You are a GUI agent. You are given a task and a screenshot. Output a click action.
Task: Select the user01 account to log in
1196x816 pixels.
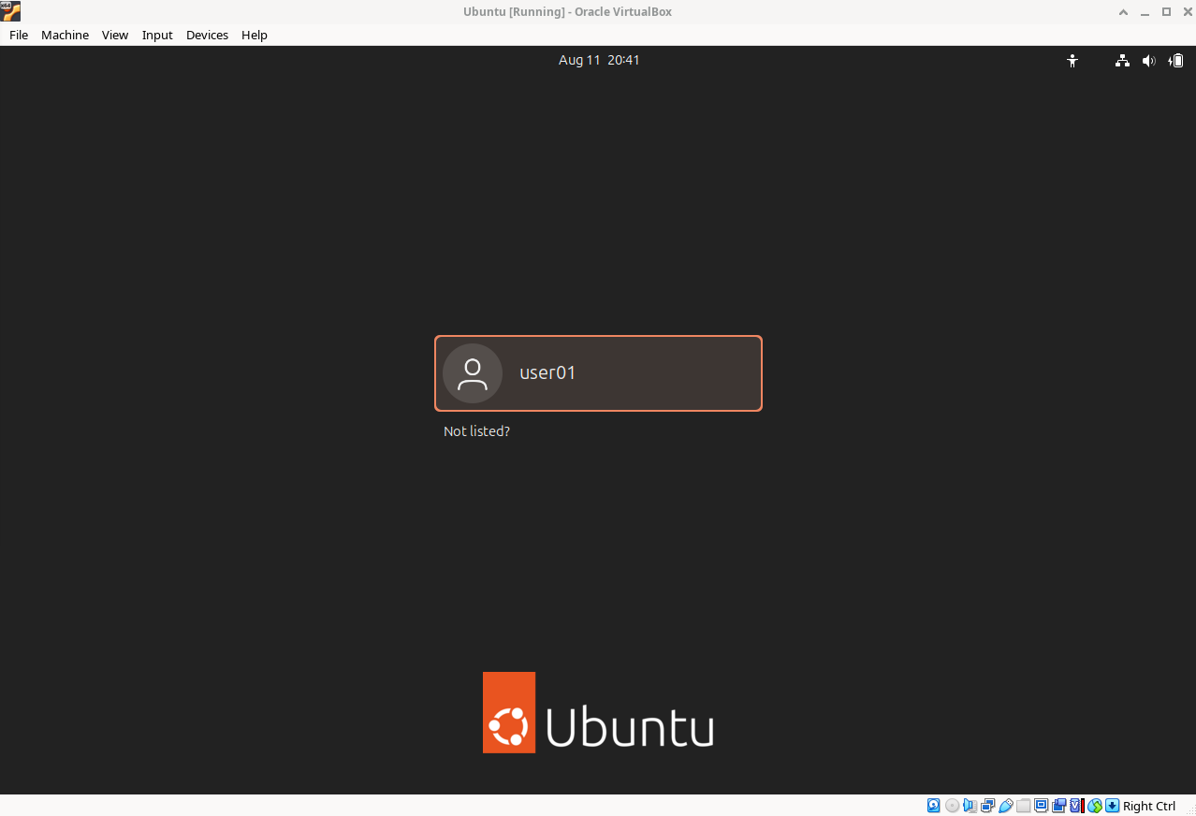(x=598, y=373)
